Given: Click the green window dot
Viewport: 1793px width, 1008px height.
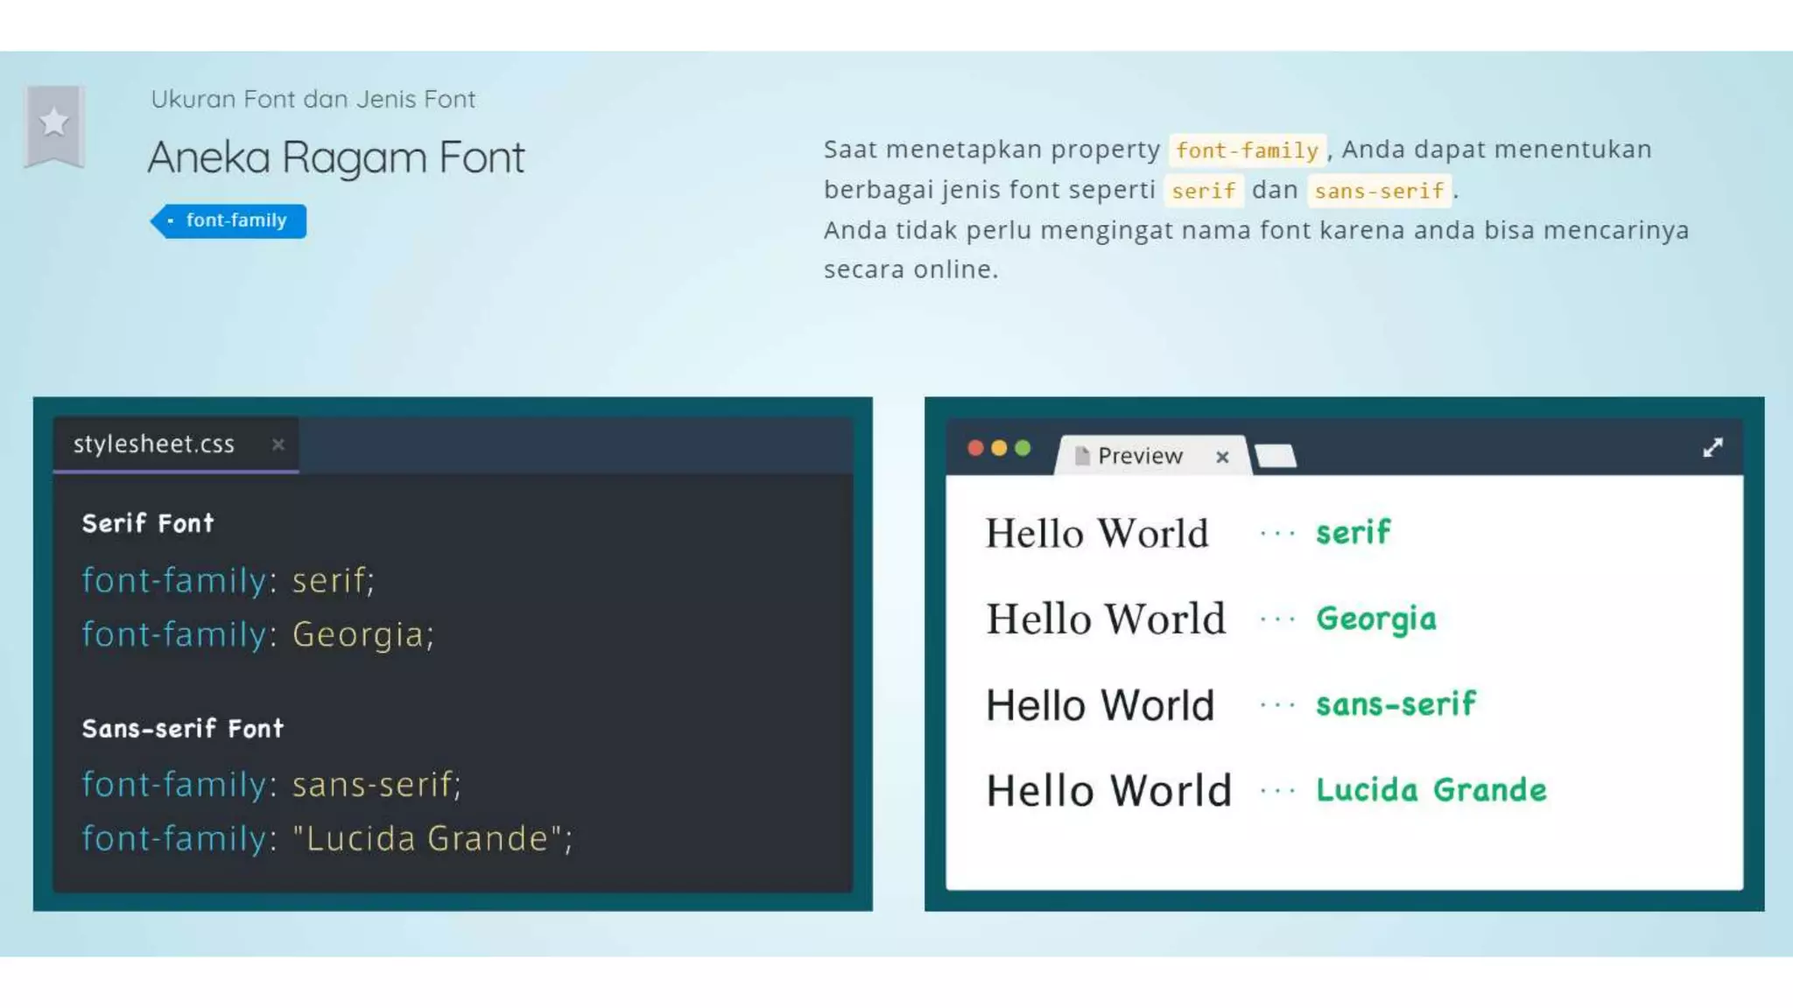Looking at the screenshot, I should [1023, 448].
